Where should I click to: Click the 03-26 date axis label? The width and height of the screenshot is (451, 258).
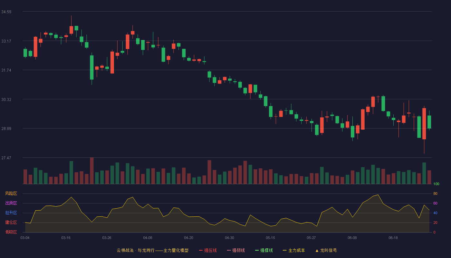[x=107, y=238]
